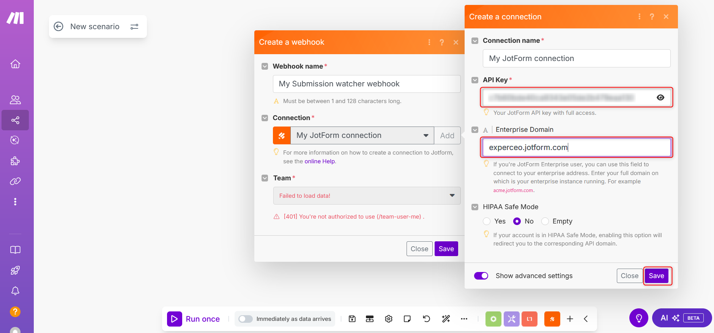Open the lightbulb hints button
This screenshot has width=714, height=333.
click(639, 318)
